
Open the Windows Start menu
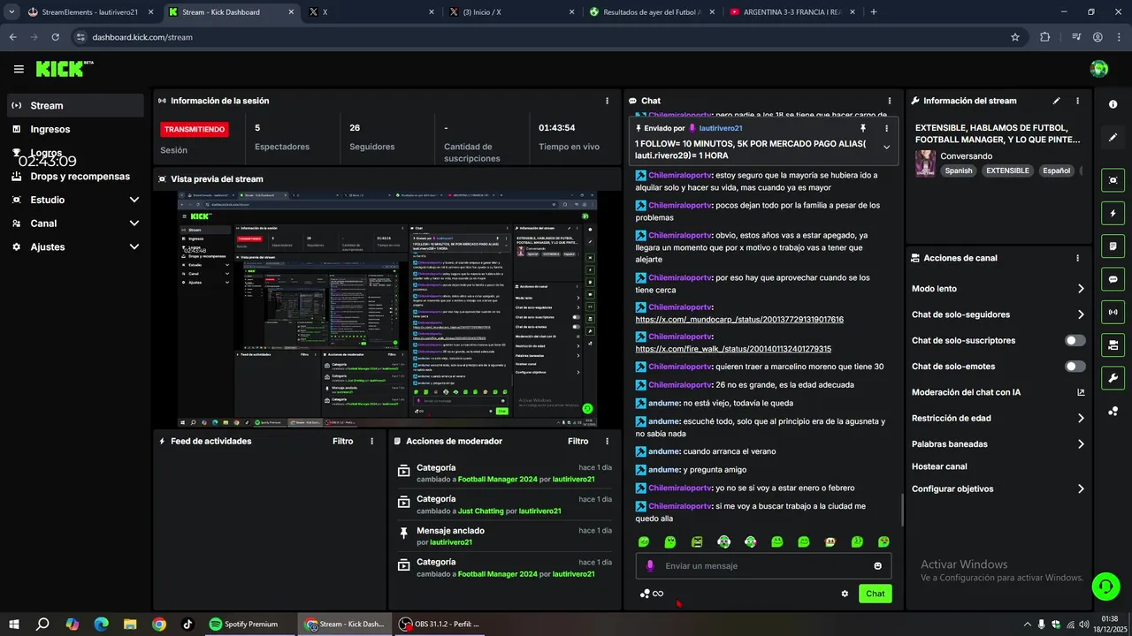tap(14, 625)
